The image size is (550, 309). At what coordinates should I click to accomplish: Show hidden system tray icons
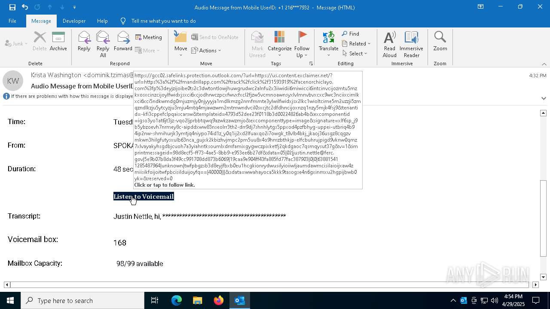click(x=453, y=300)
